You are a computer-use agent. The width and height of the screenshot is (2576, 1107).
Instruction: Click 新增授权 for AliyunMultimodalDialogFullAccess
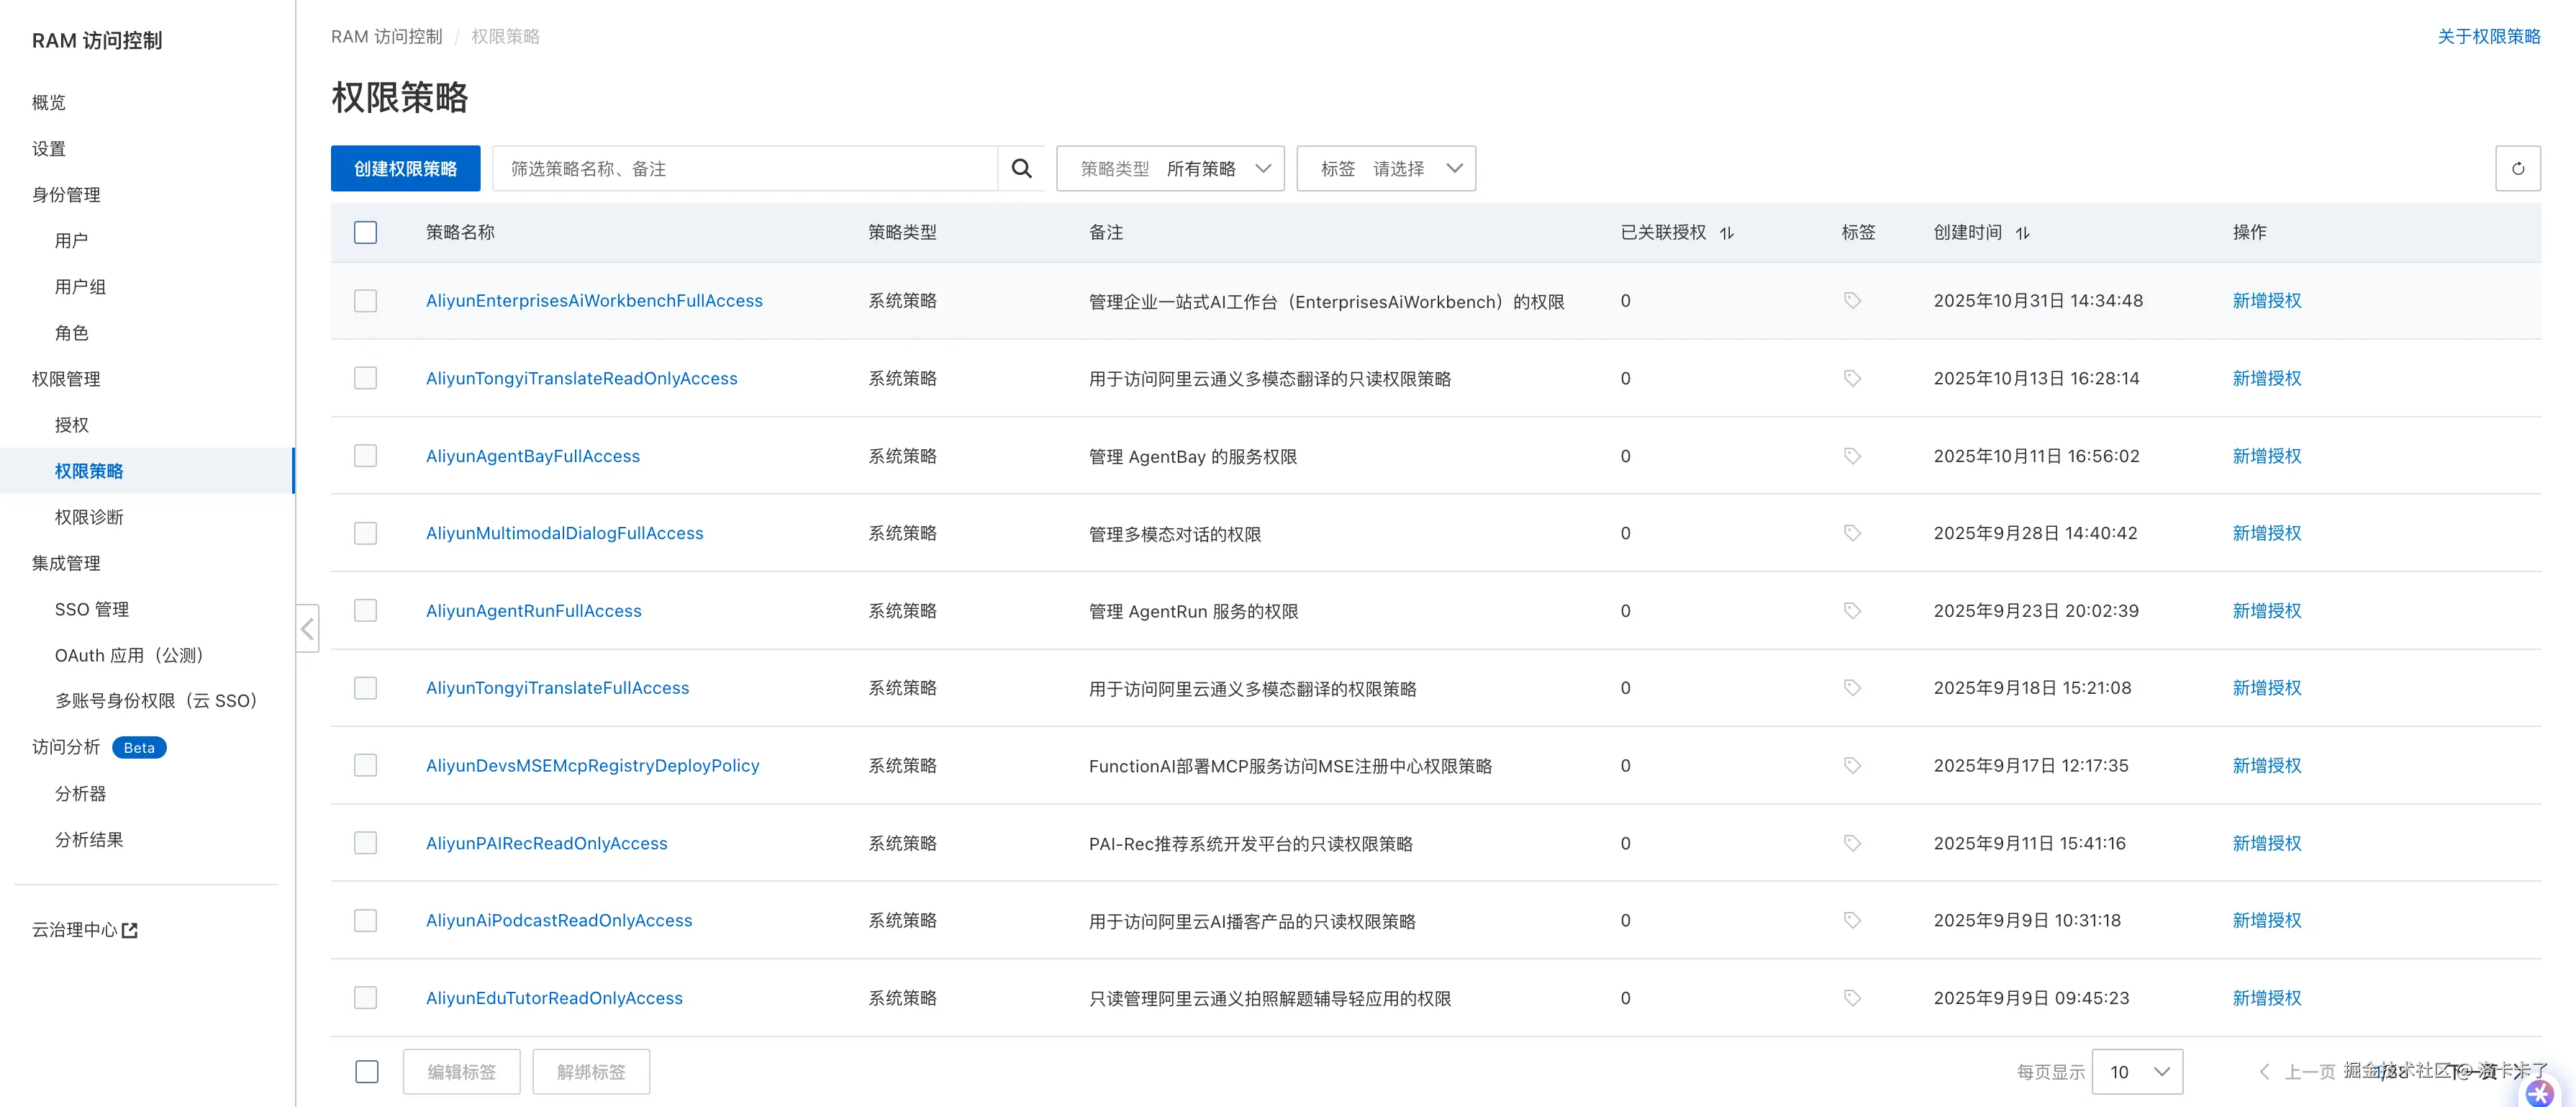2266,533
